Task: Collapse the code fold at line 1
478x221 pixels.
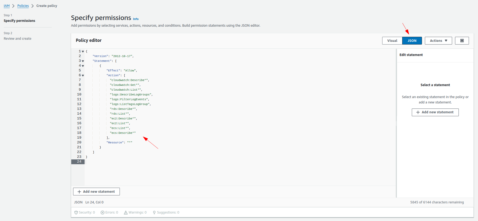Action: click(x=83, y=51)
